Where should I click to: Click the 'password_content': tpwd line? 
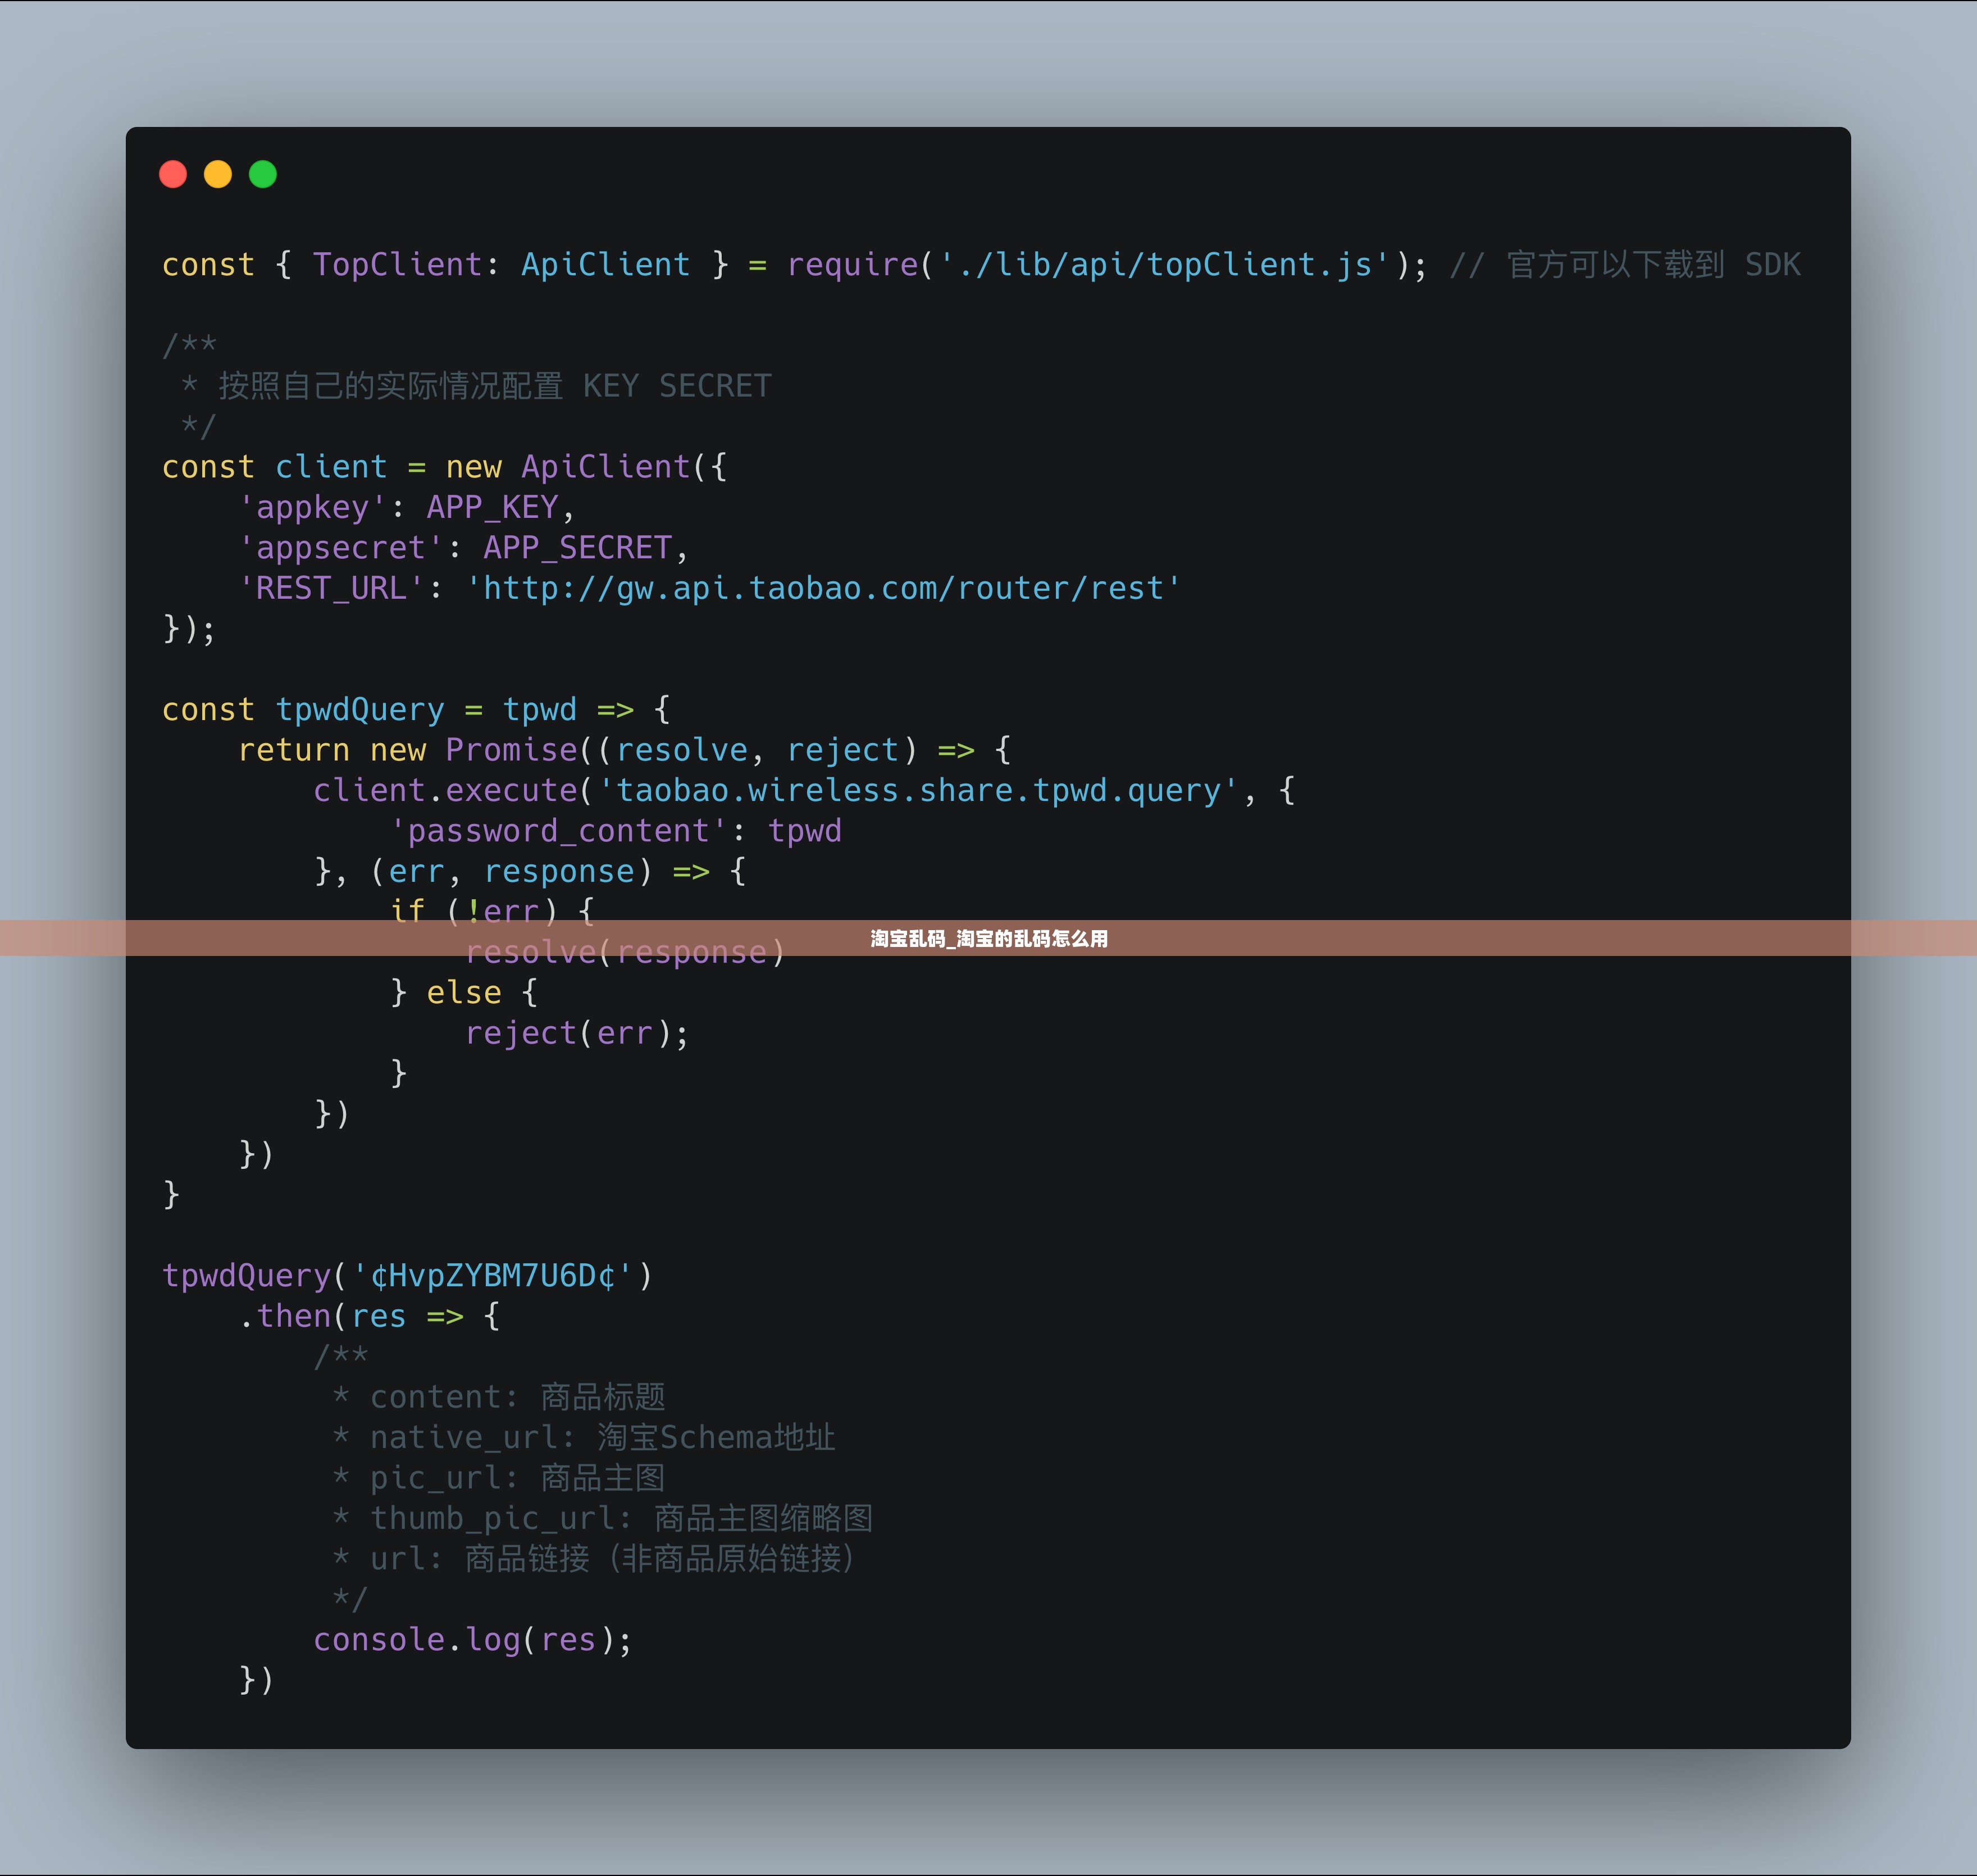[616, 831]
